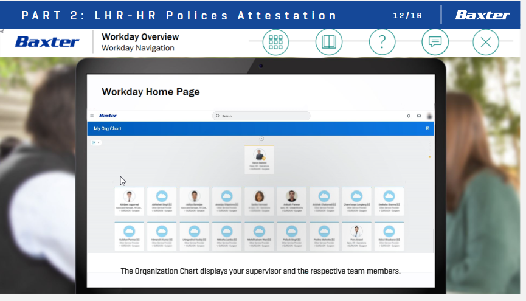Click the 'Workday Overview' title

140,36
